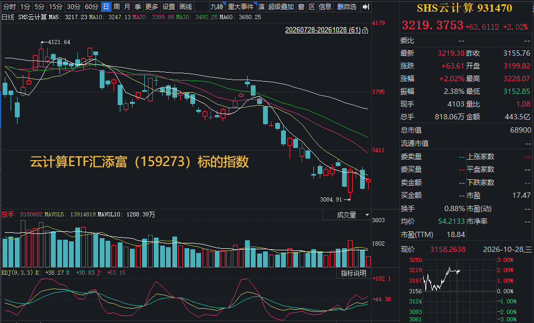
Task: Expand the 更多 periods menu
Action: [151, 7]
